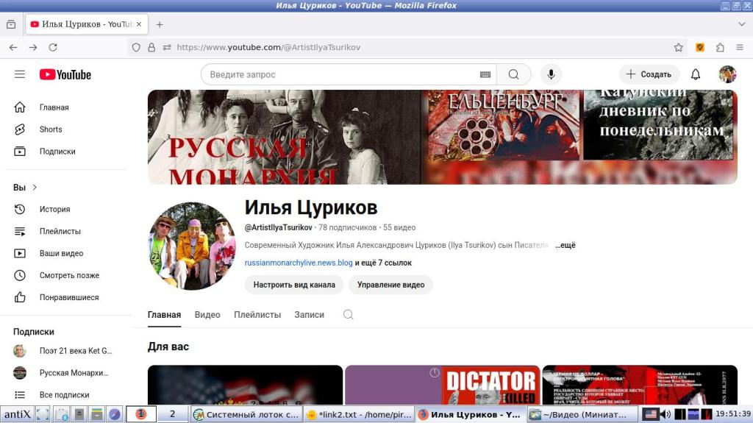Viewport: 753px width, 423px height.
Task: Click the Firefox address bar URL
Action: (x=269, y=47)
